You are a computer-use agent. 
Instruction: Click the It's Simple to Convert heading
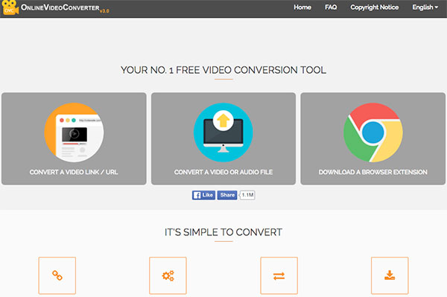point(223,232)
